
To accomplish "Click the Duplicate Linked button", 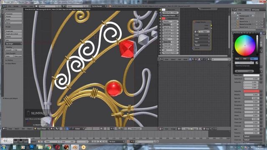I will 13,34.
